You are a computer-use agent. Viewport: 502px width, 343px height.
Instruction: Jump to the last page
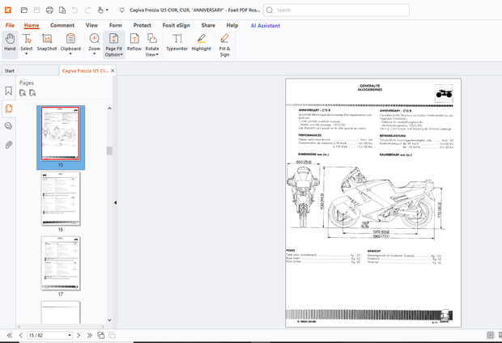[90, 336]
